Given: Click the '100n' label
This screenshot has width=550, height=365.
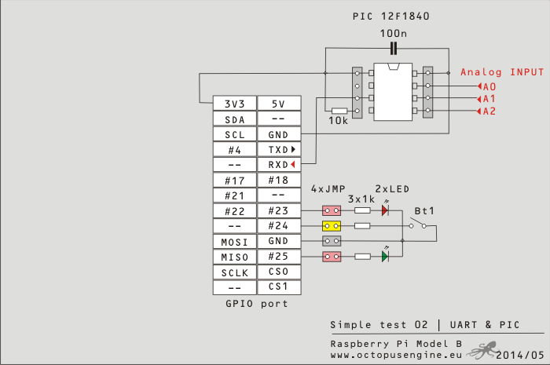Looking at the screenshot, I should tap(394, 33).
